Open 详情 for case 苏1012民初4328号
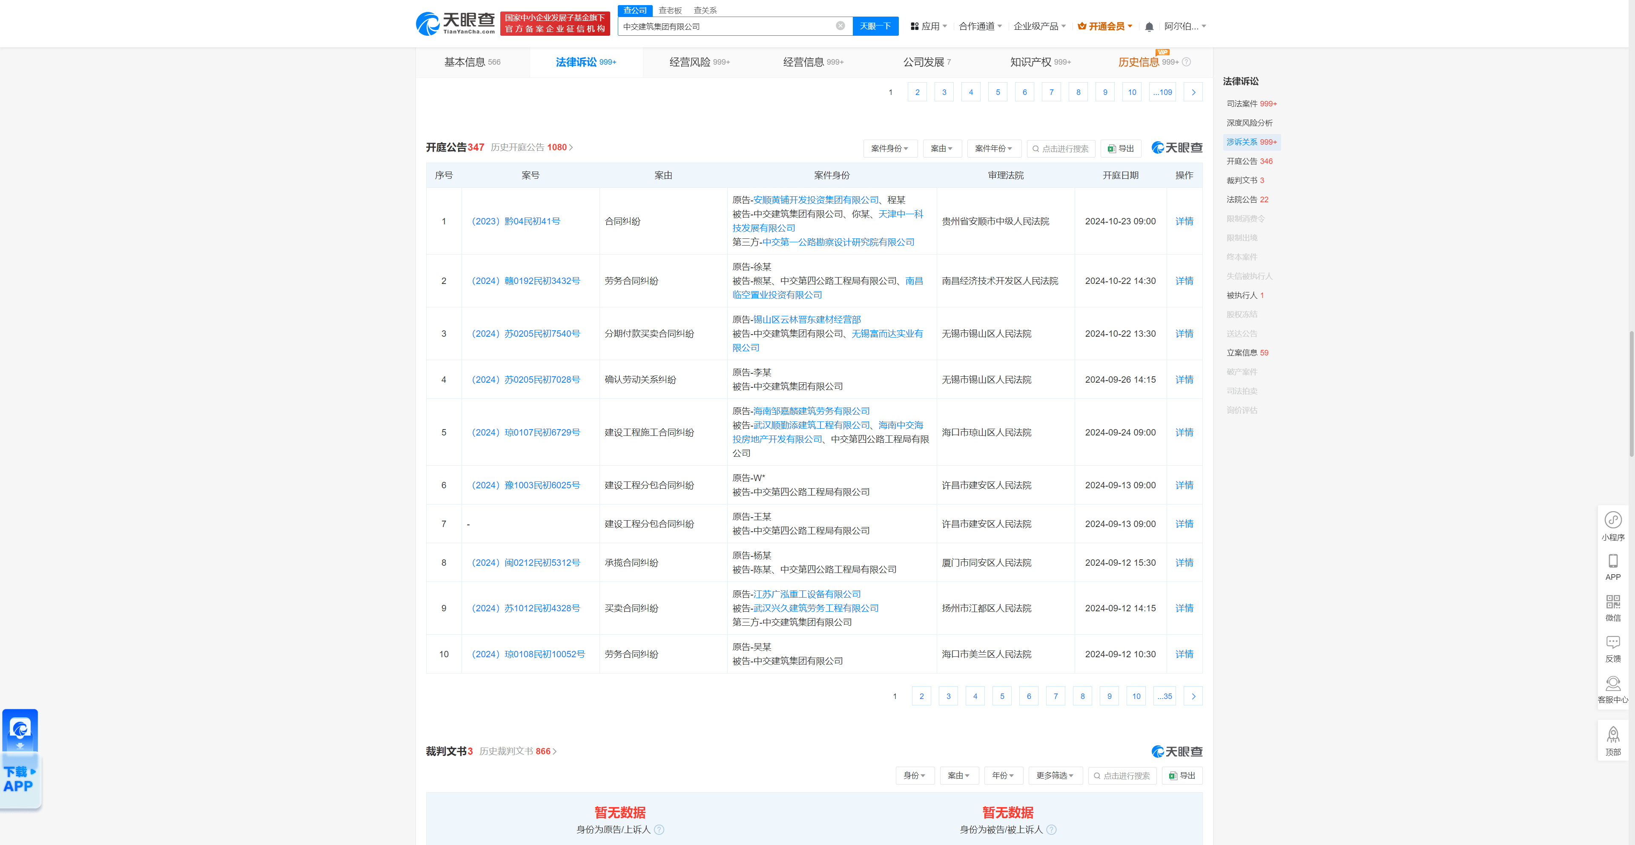The height and width of the screenshot is (845, 1635). pyautogui.click(x=1184, y=608)
